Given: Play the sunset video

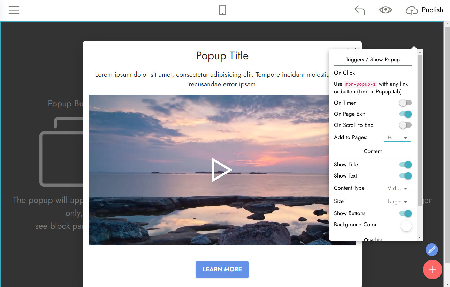Looking at the screenshot, I should (222, 170).
